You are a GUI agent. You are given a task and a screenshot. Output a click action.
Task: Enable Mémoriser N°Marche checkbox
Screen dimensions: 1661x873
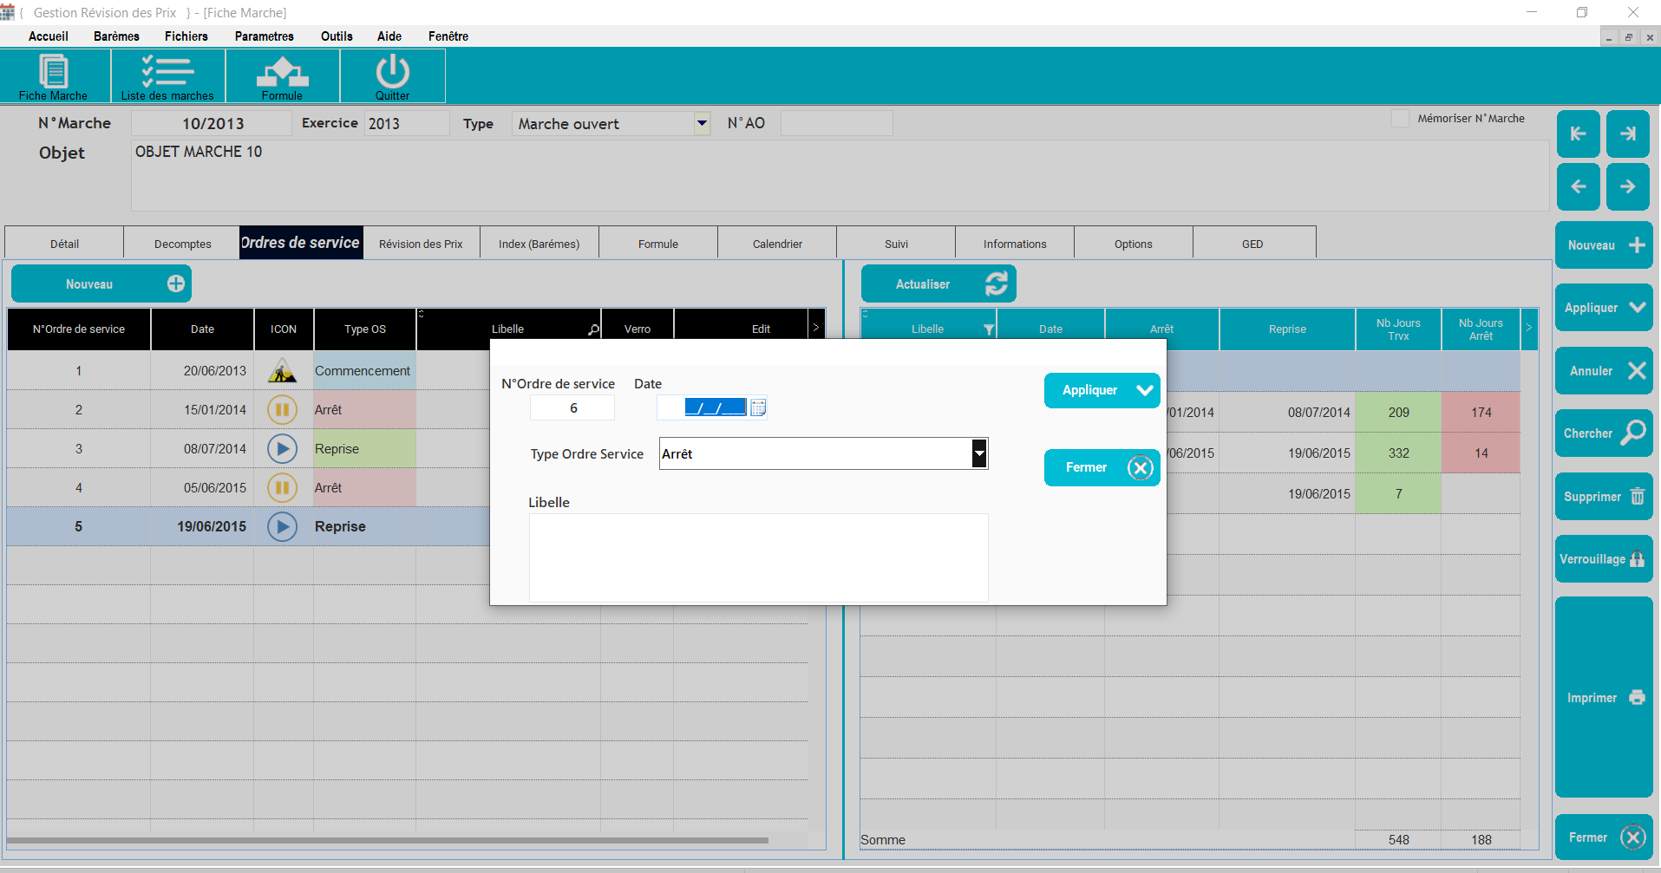click(1400, 119)
